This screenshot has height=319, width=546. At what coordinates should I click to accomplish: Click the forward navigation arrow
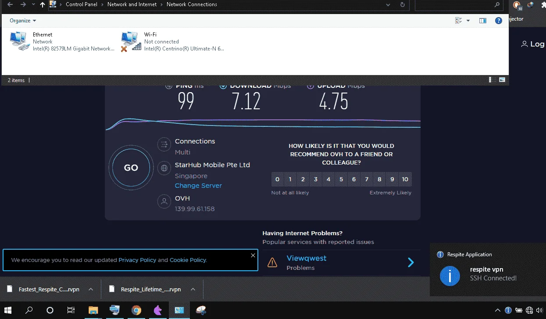click(x=23, y=4)
